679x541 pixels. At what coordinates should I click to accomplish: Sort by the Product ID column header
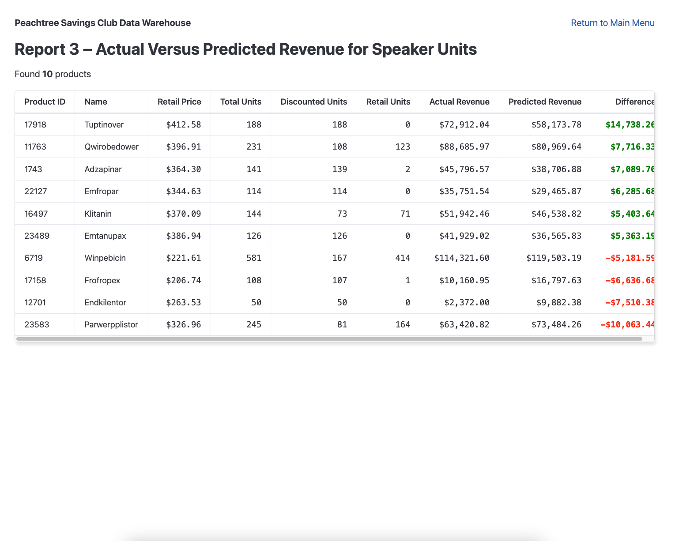click(45, 101)
